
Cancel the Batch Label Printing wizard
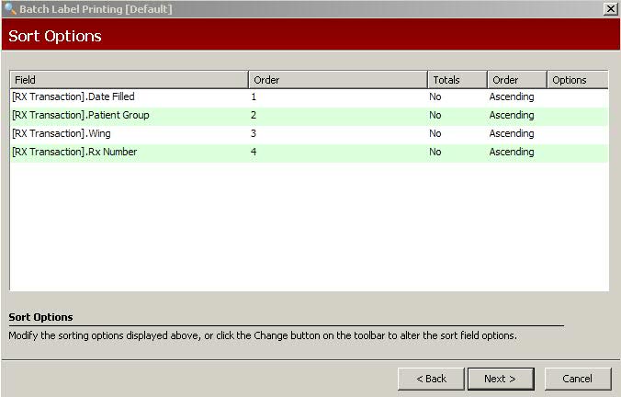coord(578,379)
